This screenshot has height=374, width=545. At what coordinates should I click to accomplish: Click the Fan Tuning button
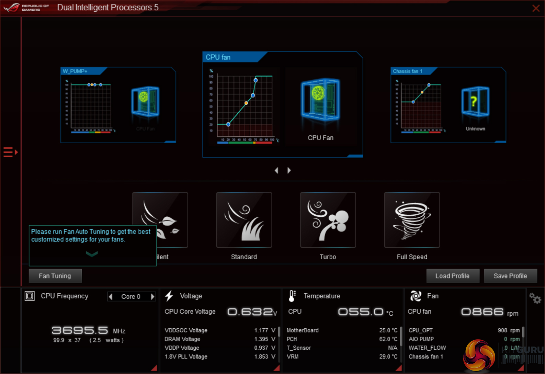tap(55, 276)
